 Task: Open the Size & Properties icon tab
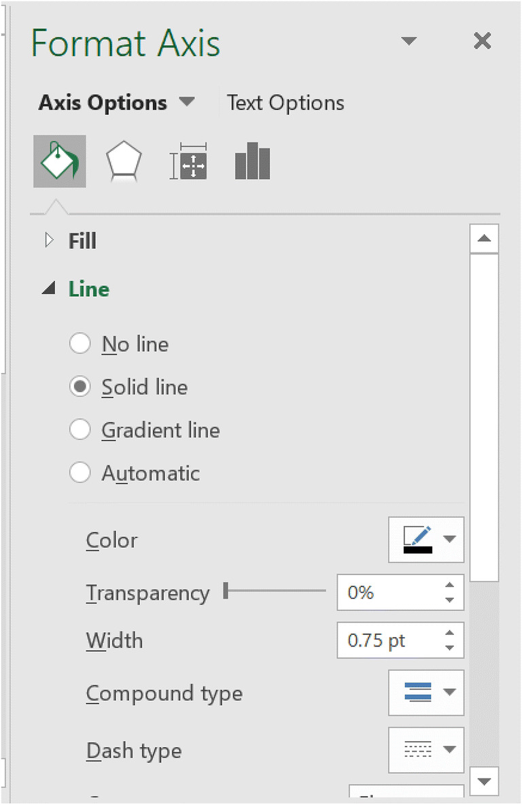tap(188, 162)
